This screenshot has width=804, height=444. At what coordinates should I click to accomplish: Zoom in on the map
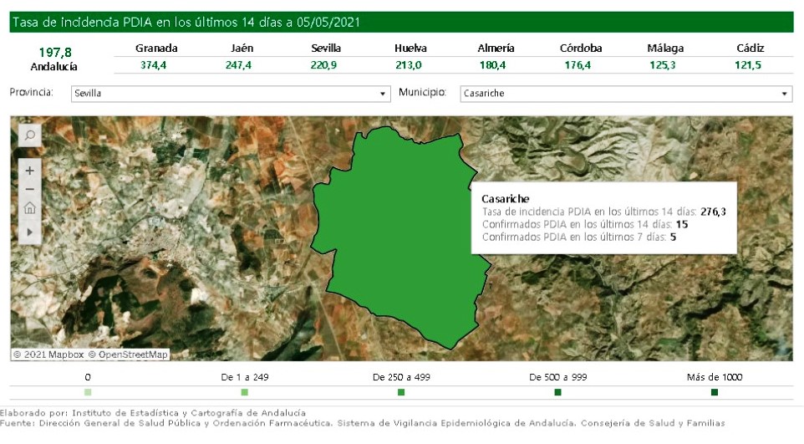point(29,171)
